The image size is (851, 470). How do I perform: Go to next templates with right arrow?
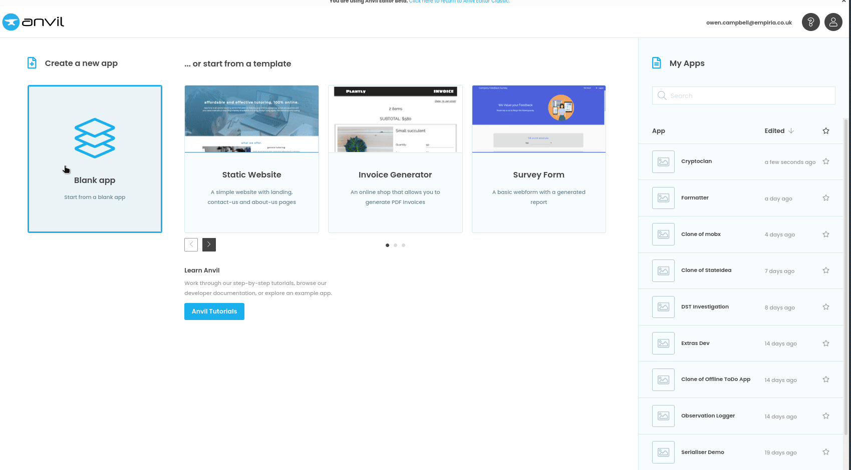click(x=209, y=244)
